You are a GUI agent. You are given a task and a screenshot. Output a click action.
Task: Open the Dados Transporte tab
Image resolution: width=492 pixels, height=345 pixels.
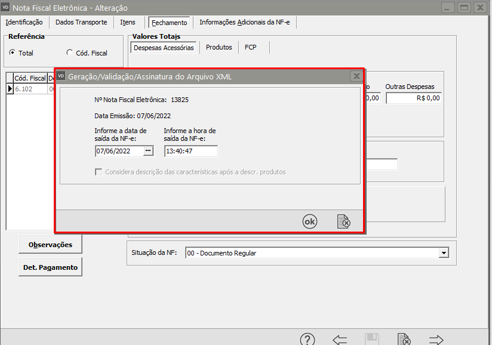(x=81, y=23)
